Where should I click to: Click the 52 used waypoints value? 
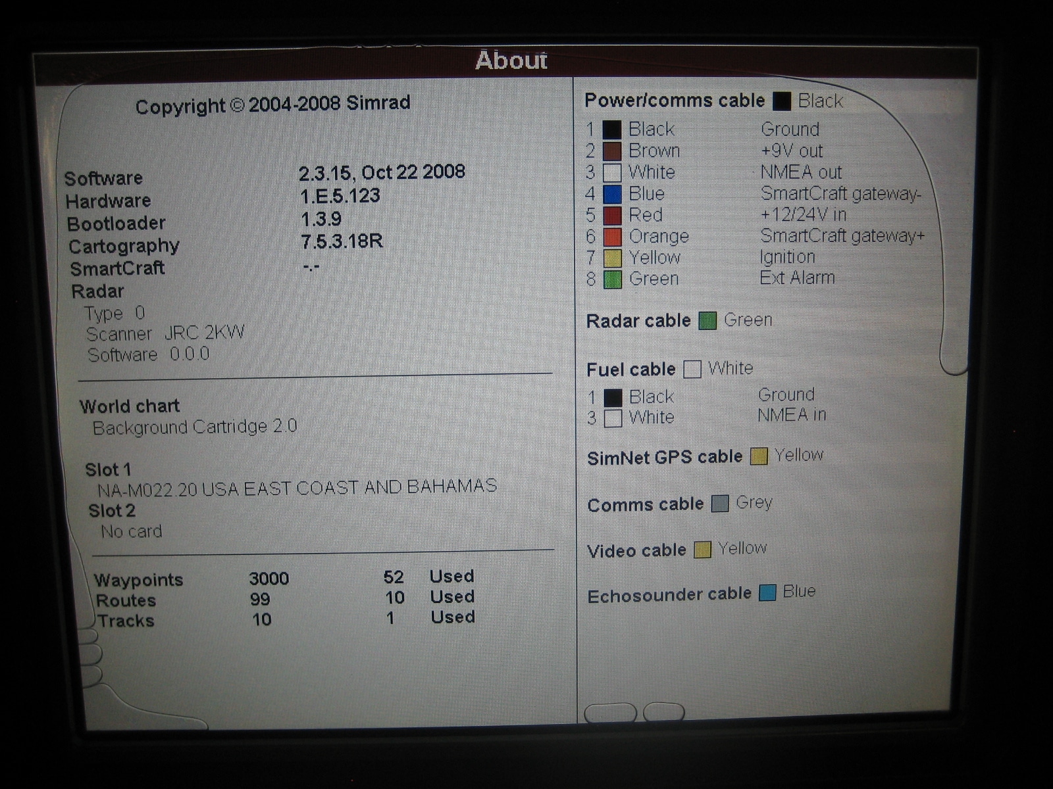click(394, 577)
